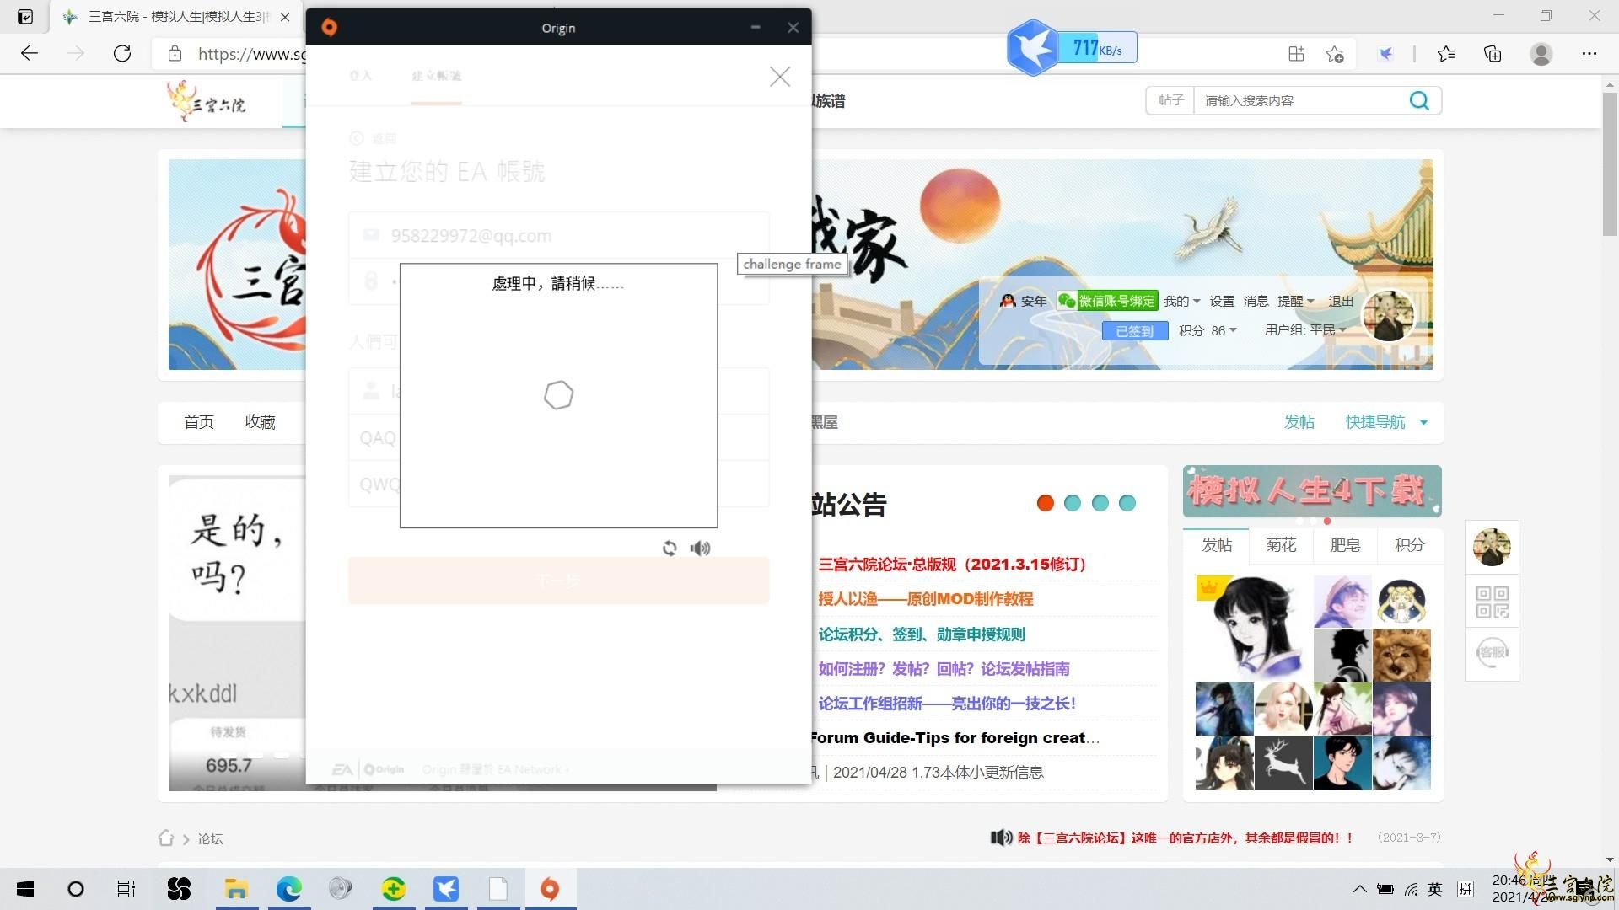Click the blue bird extension toolbar icon
Screen dimensions: 1619x910
pos(1385,54)
